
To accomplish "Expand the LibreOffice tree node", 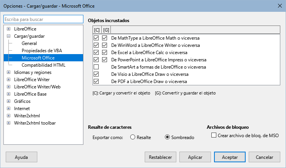I will 9,29.
